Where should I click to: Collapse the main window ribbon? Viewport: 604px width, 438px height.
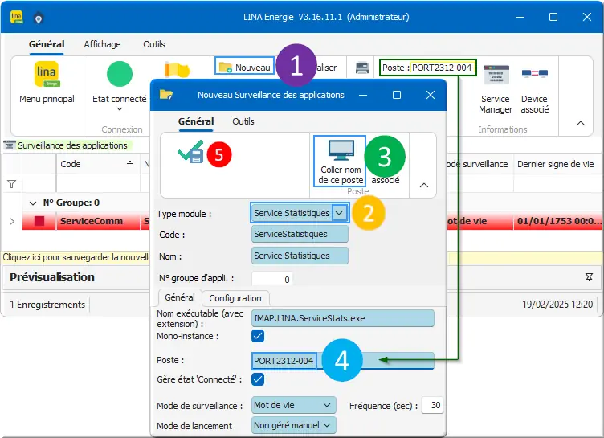pyautogui.click(x=581, y=124)
